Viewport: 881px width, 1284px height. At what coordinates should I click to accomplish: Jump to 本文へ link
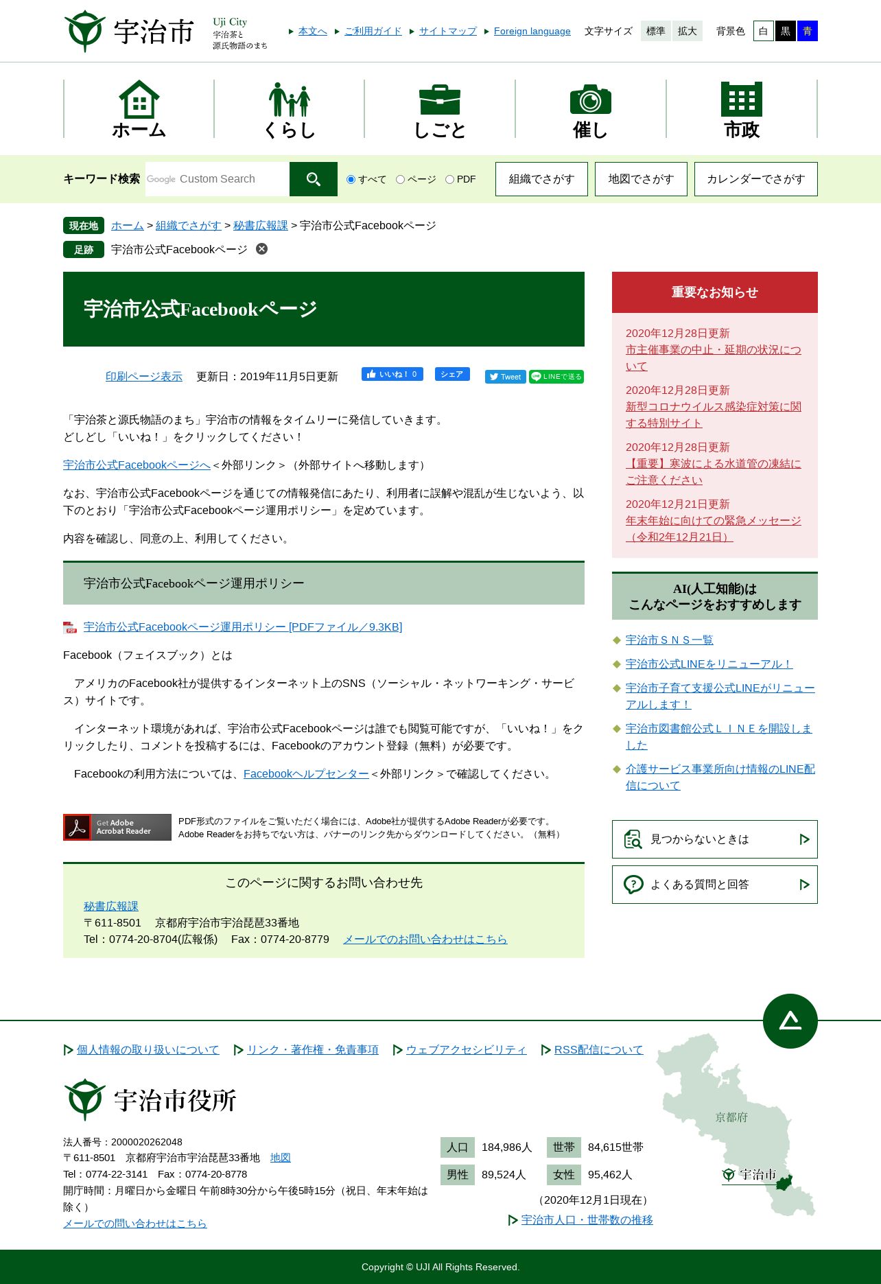point(313,31)
